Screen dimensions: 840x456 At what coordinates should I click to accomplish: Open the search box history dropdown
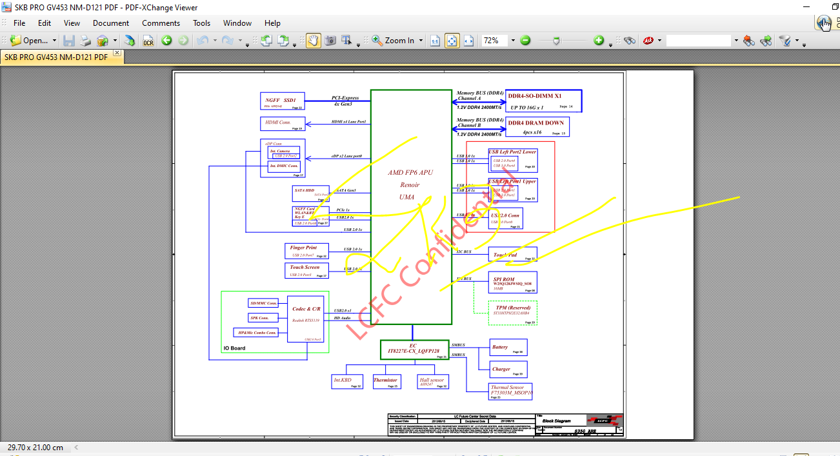pos(735,41)
